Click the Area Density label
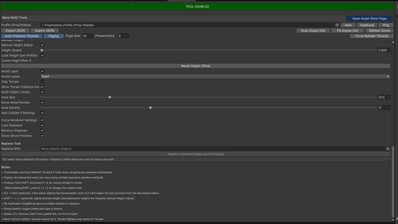Screen dimensions: 398x224 11,108
